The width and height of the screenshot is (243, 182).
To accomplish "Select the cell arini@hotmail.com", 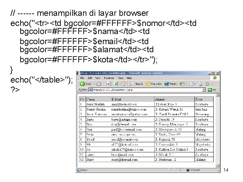I will [x=124, y=104].
